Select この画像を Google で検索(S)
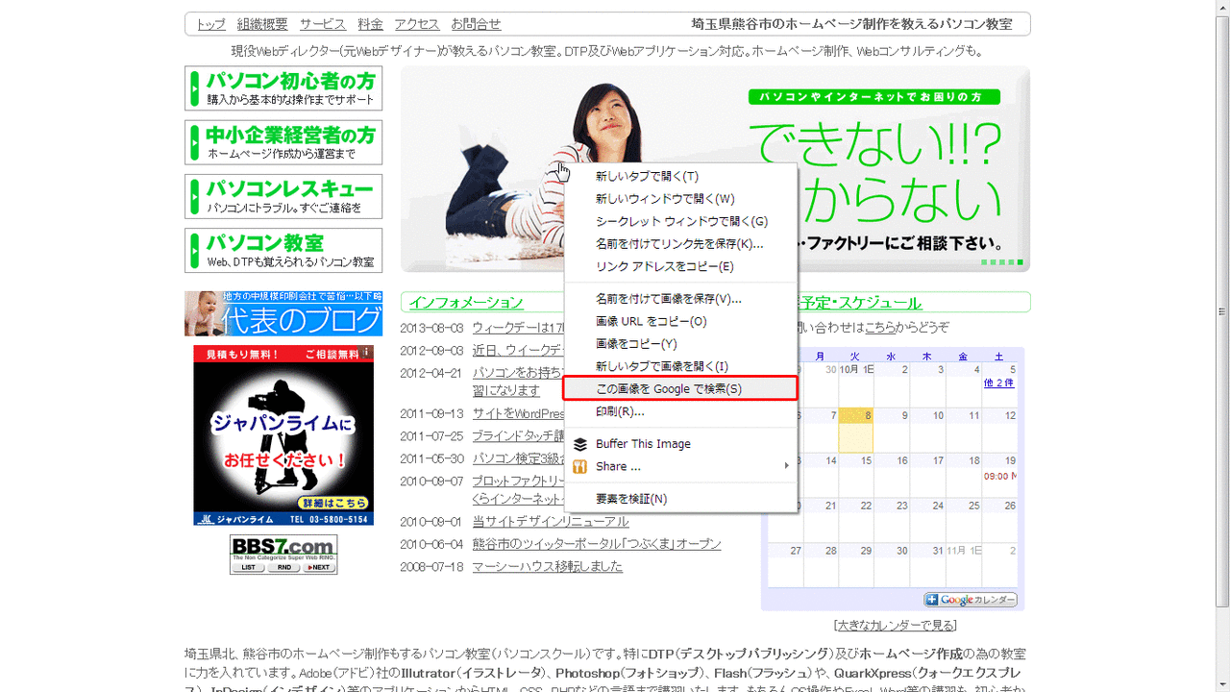 679,389
